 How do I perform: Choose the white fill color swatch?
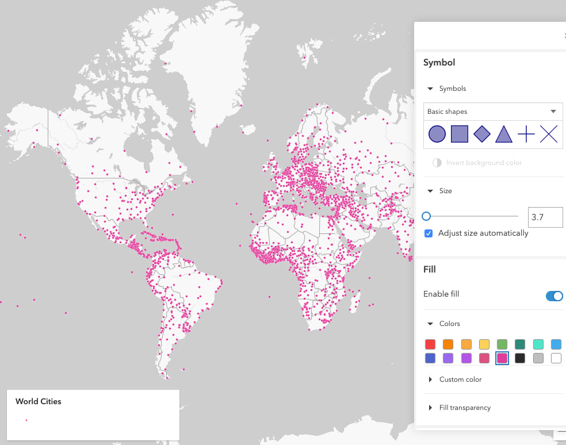pyautogui.click(x=556, y=358)
